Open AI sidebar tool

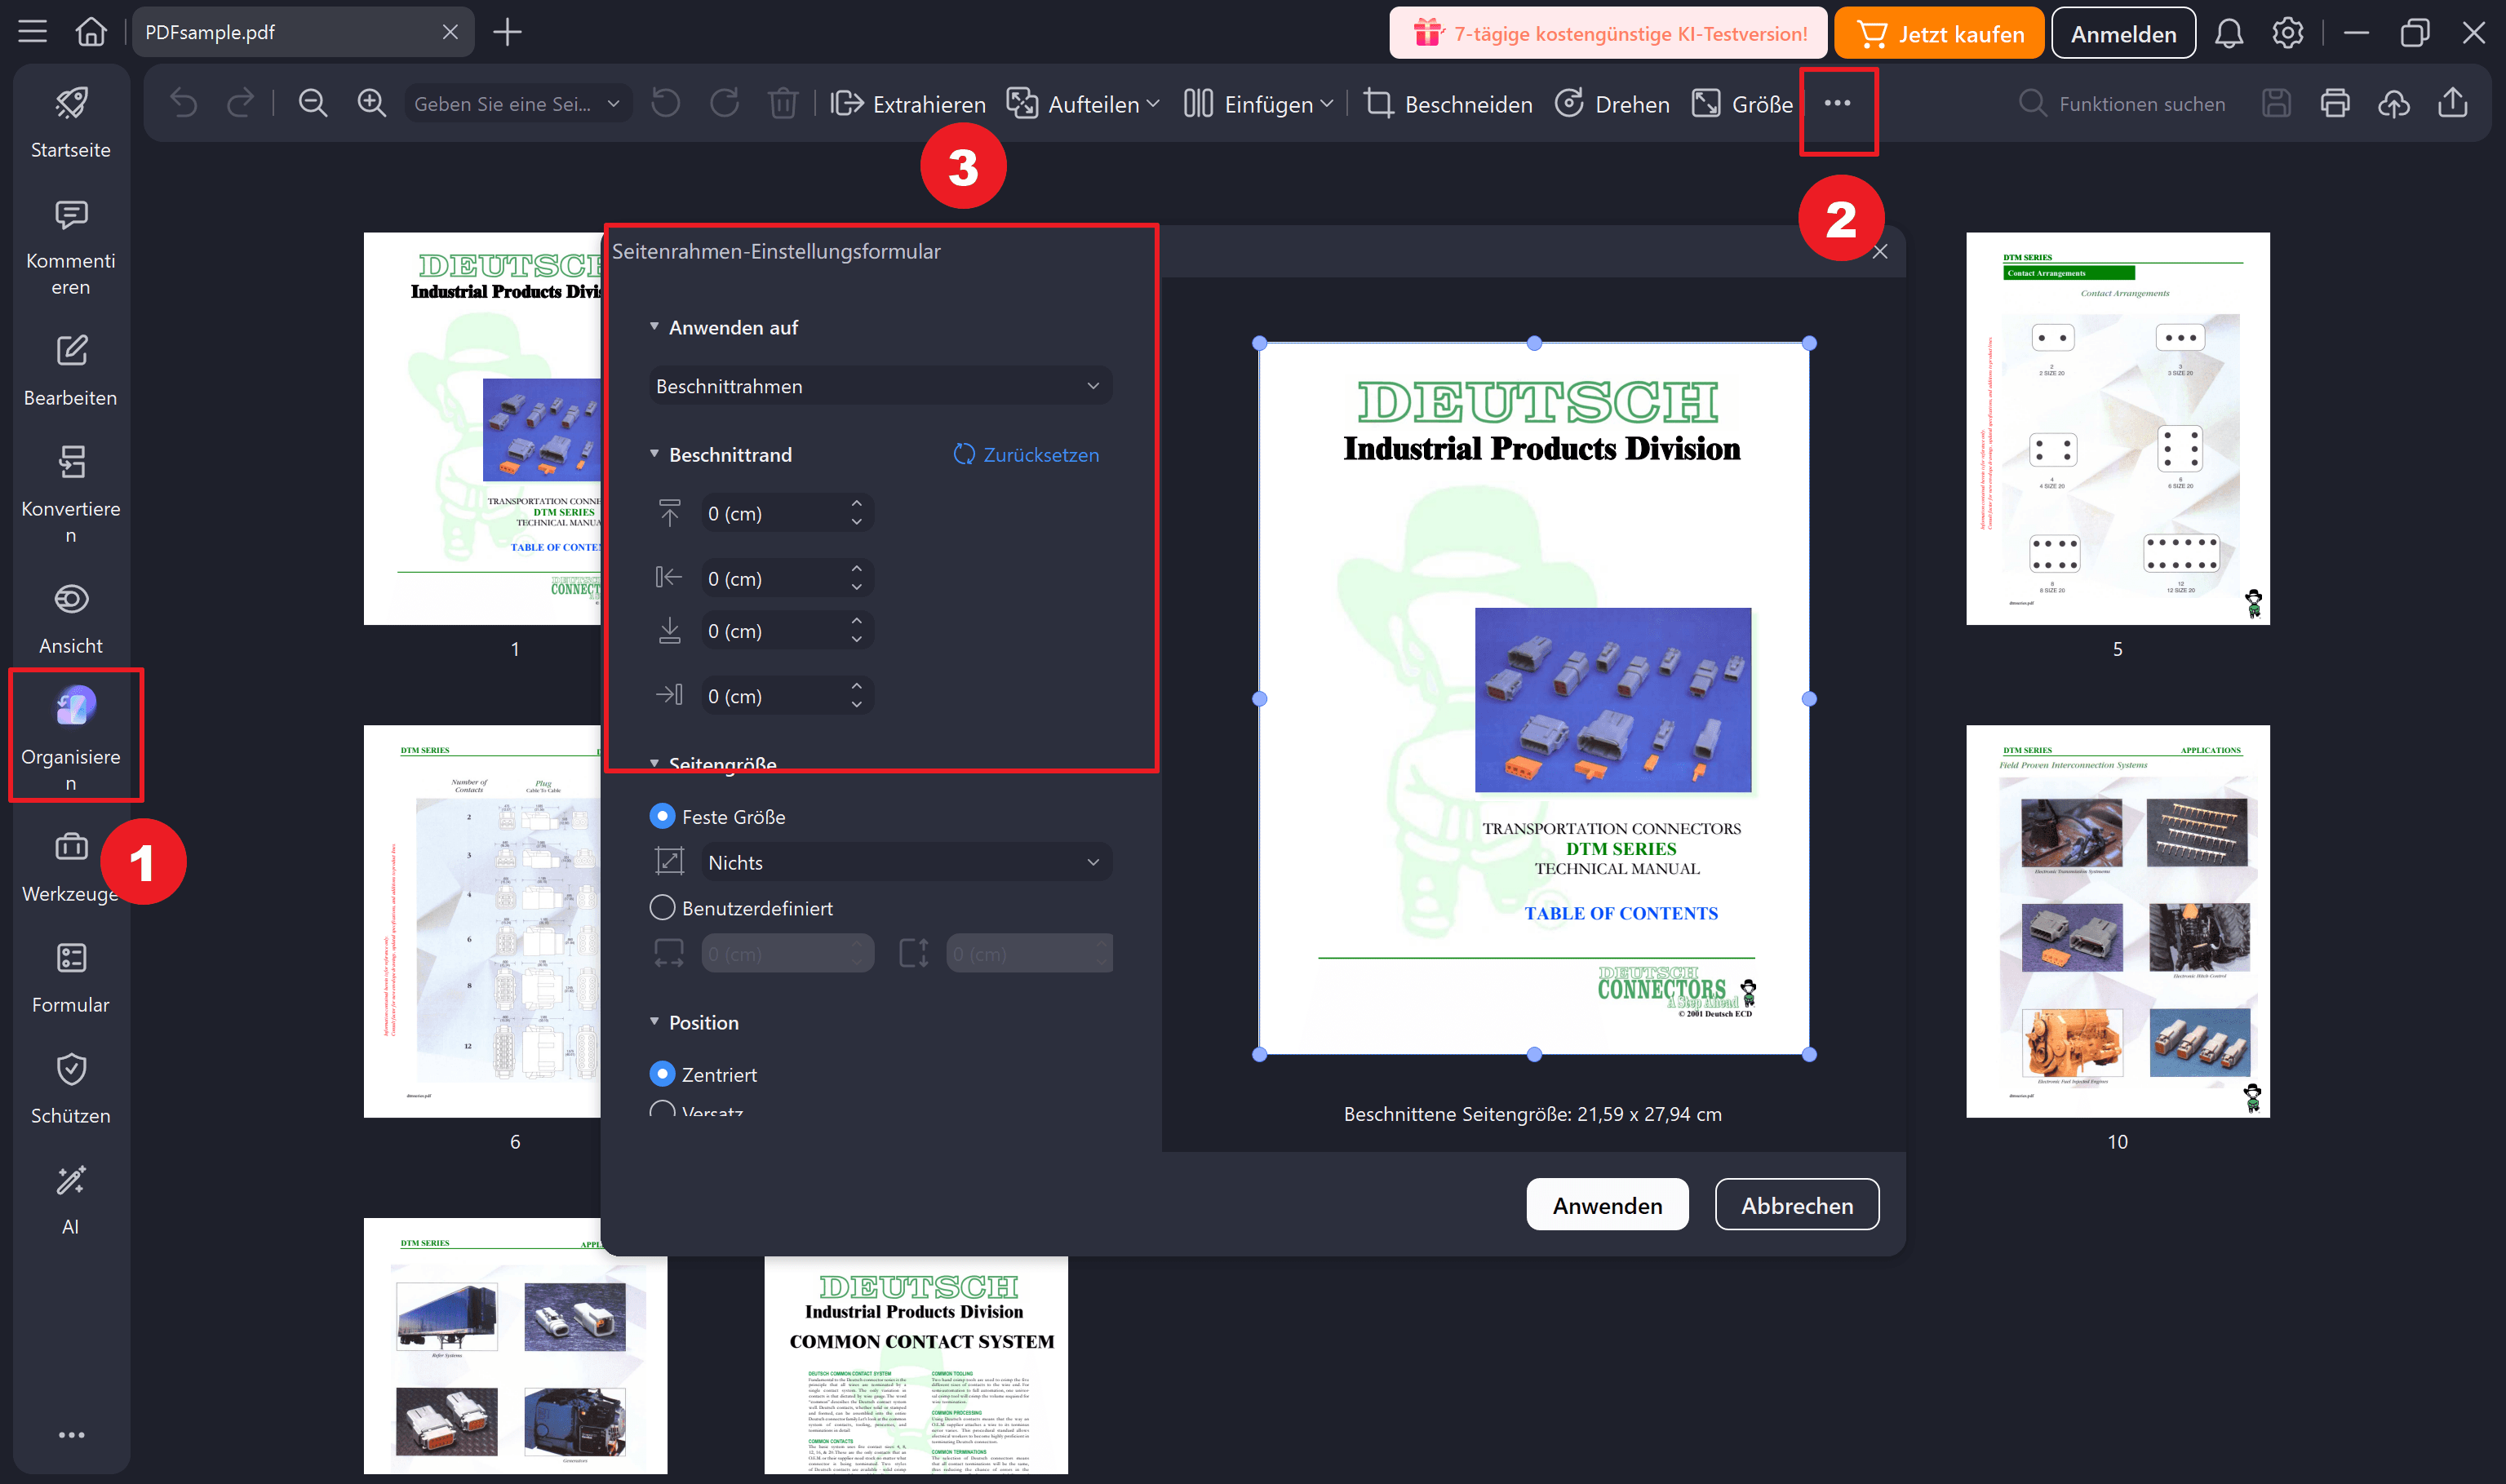[x=71, y=1199]
